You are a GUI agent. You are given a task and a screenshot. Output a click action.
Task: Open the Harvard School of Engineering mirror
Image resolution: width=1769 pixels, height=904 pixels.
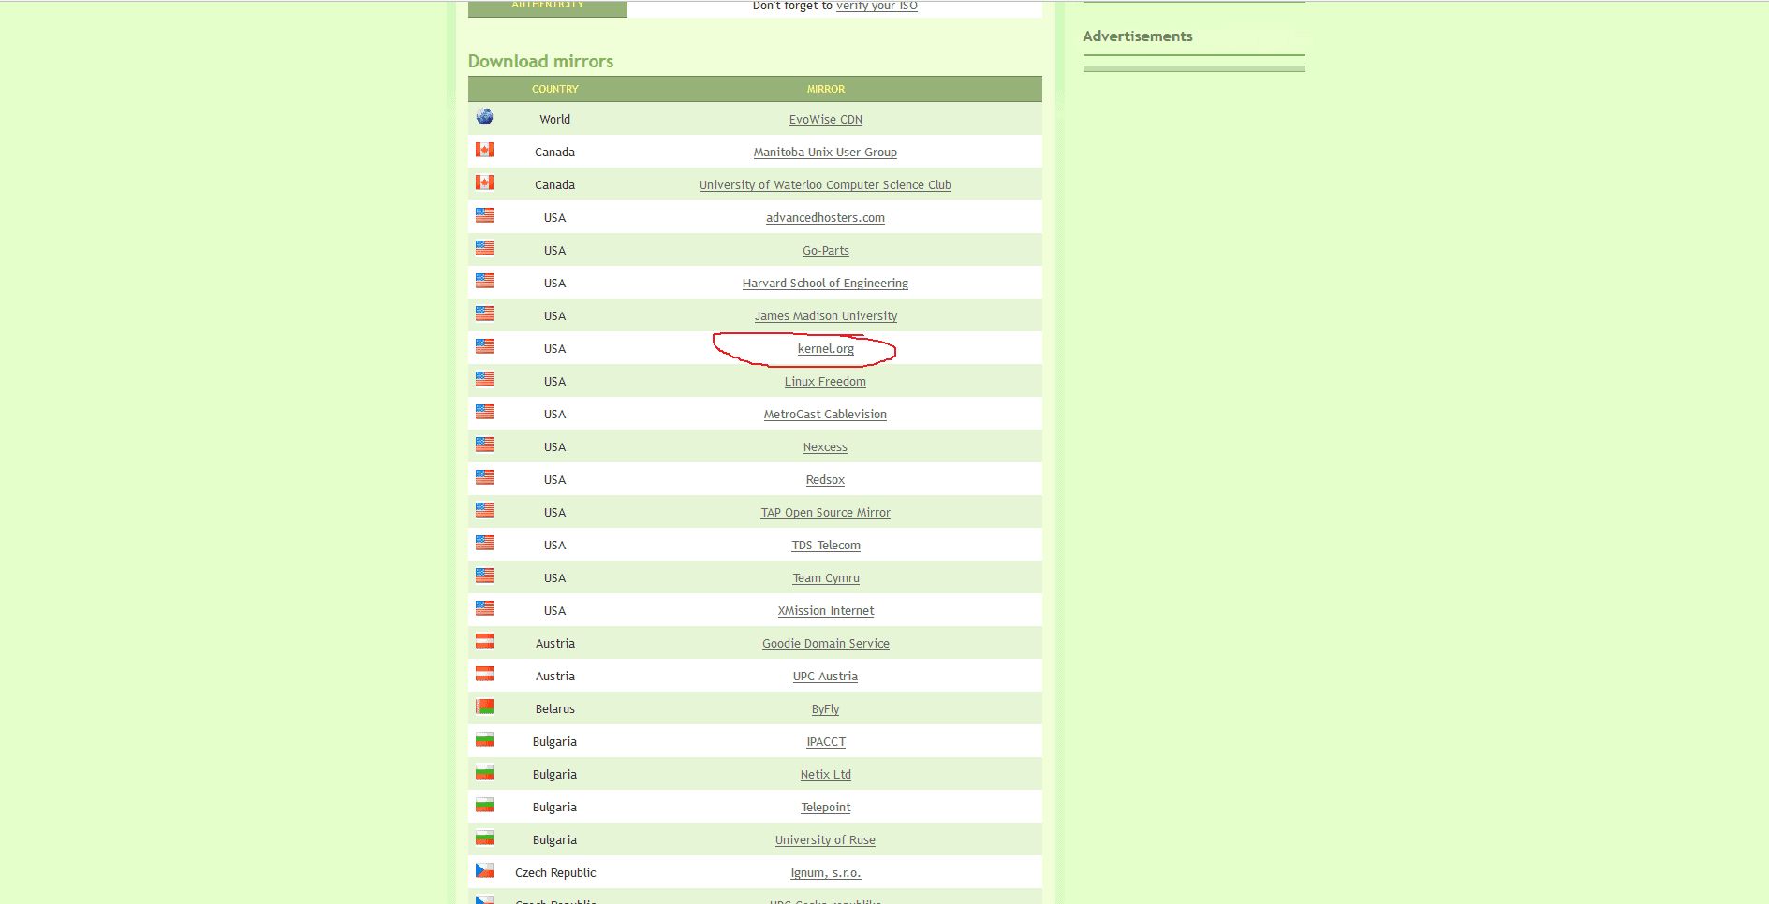(x=825, y=283)
